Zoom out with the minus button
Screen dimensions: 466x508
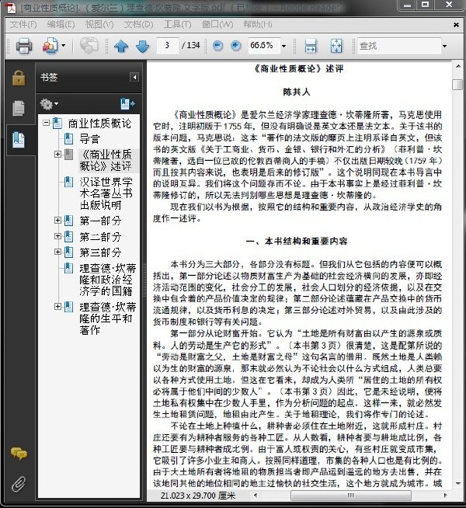218,46
